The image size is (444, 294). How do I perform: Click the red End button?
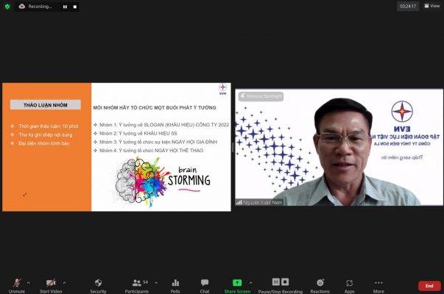(x=429, y=285)
